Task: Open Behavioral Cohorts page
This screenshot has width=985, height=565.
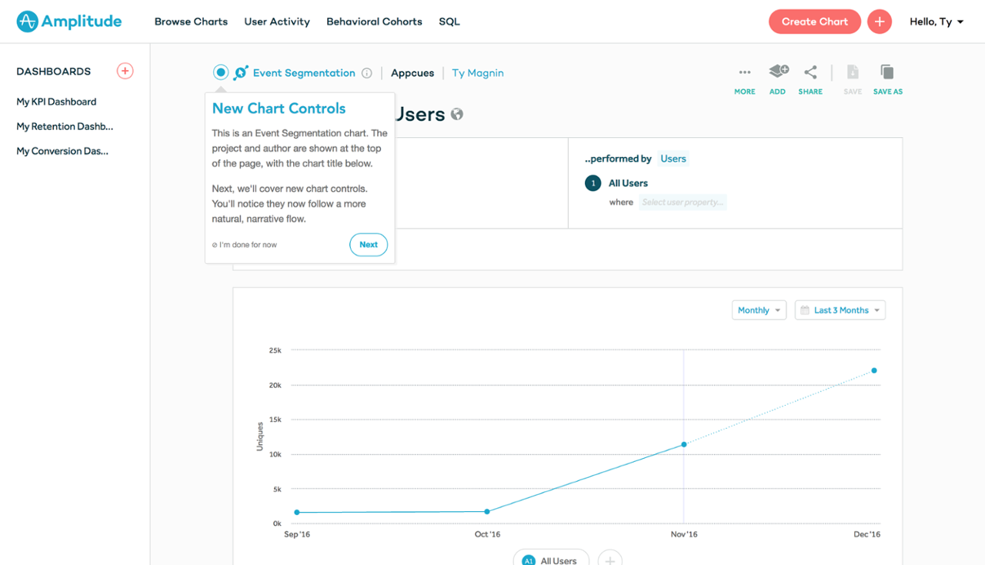Action: coord(374,22)
